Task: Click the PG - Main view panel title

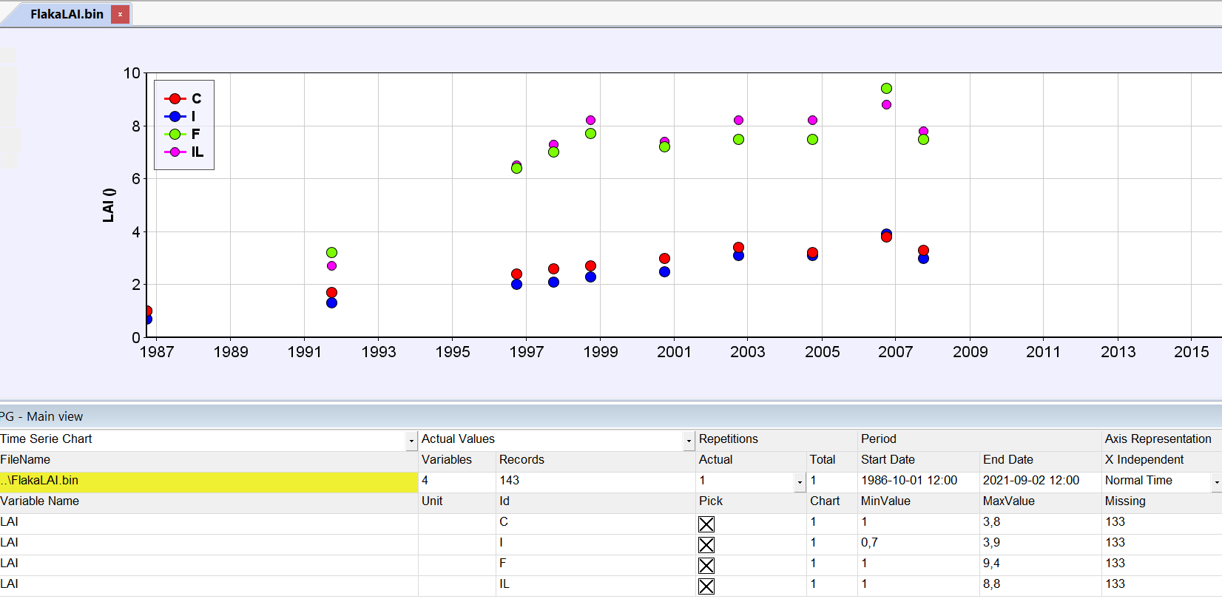Action: click(x=41, y=417)
